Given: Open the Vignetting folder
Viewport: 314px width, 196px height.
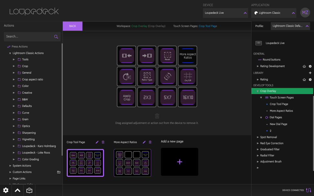Looking at the screenshot, I should tap(28, 139).
